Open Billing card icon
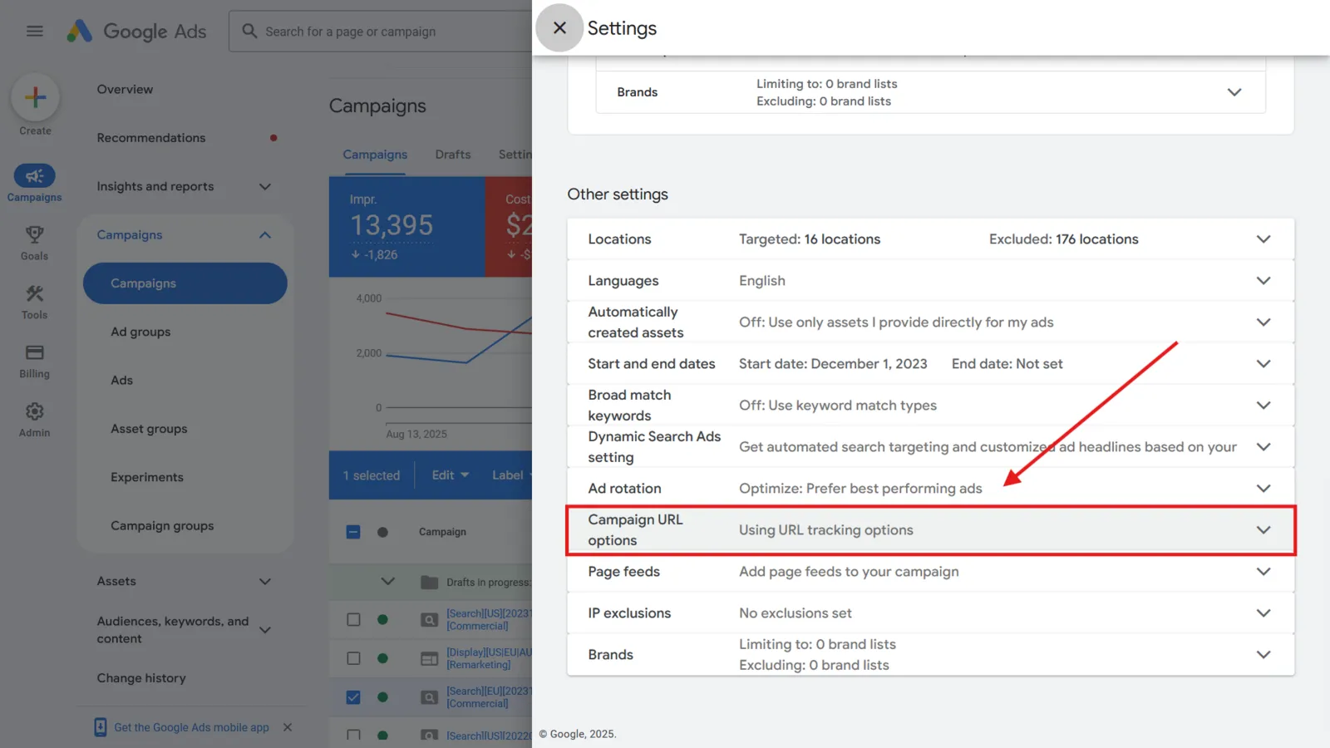 (x=35, y=353)
